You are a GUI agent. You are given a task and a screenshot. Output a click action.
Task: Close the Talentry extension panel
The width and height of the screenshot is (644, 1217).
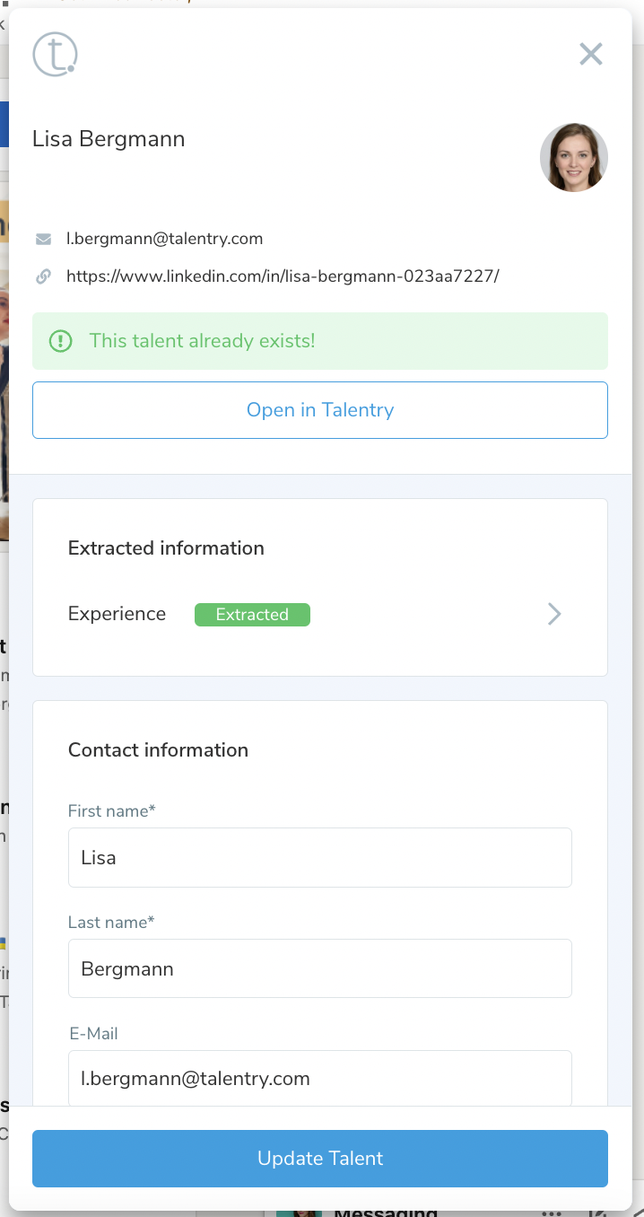click(590, 55)
